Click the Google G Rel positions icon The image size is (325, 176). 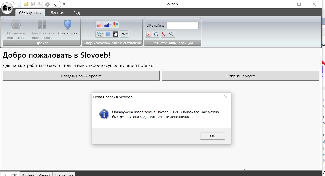(172, 34)
